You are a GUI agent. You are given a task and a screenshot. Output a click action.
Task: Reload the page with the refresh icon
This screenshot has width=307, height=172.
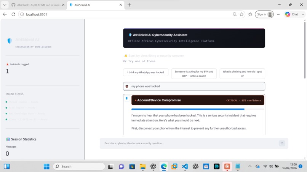click(x=13, y=14)
